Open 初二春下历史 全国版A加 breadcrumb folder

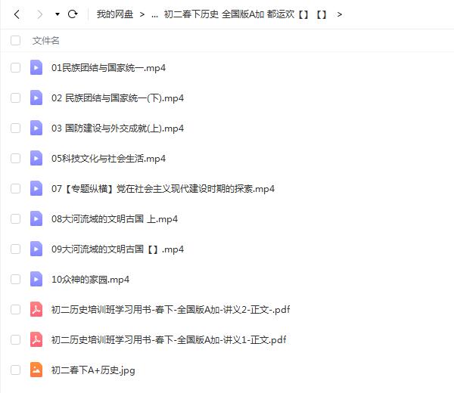coord(245,14)
